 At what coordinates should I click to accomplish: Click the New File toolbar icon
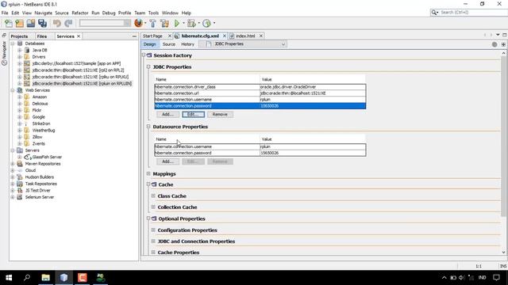click(9, 23)
